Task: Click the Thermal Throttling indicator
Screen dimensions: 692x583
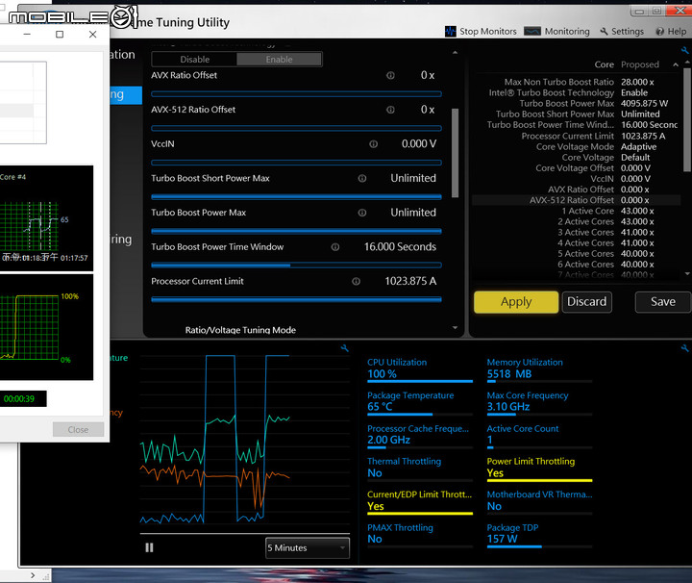Action: [x=420, y=469]
